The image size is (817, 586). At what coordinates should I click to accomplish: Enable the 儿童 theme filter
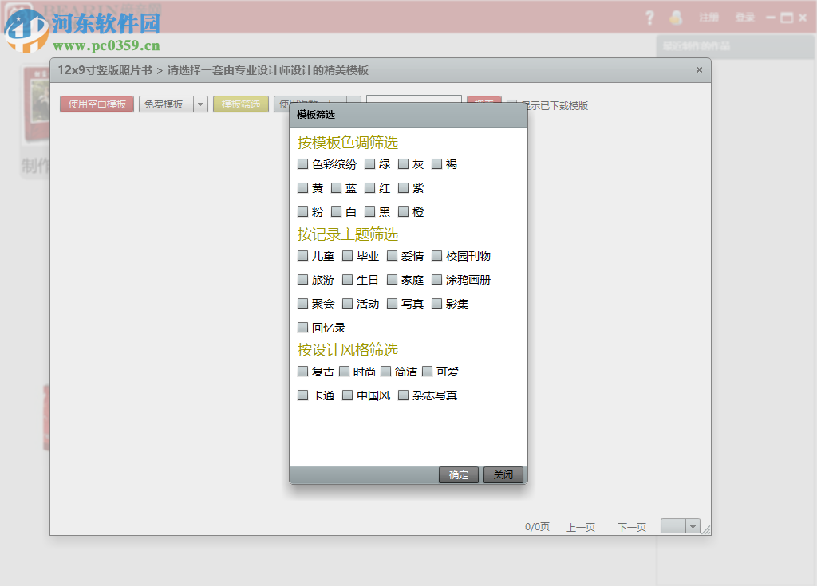(303, 256)
